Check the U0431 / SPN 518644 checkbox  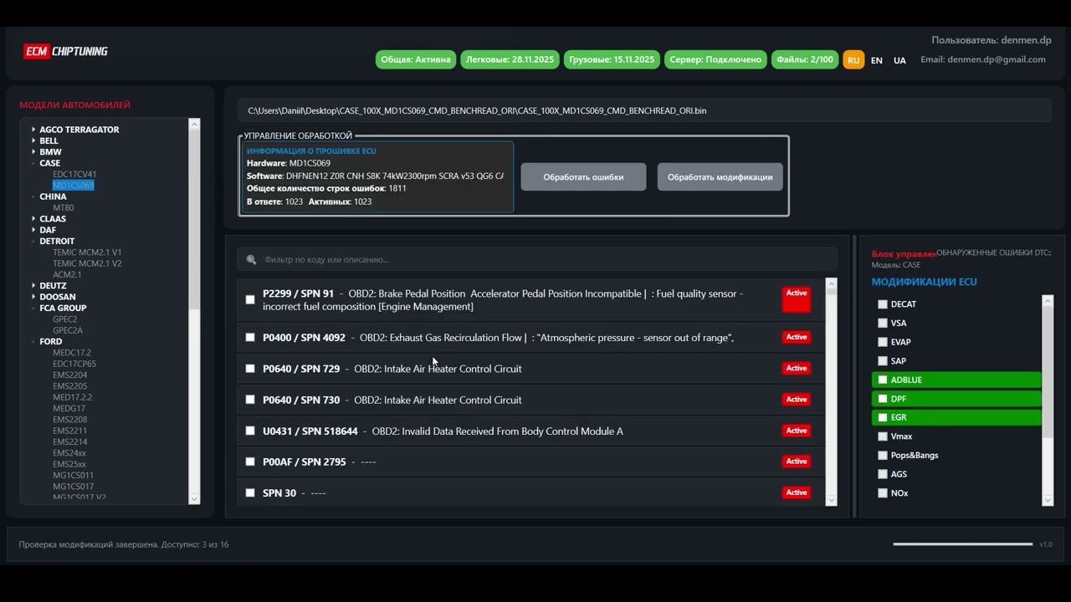click(x=250, y=431)
